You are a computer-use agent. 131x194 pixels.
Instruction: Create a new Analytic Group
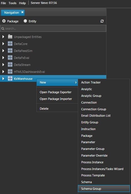[104, 96]
